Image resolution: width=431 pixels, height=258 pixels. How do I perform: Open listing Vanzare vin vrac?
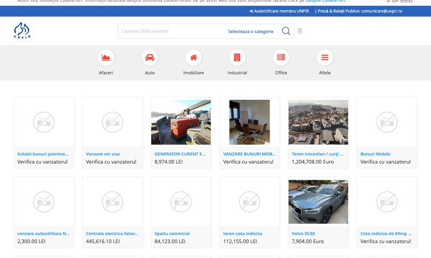point(103,154)
